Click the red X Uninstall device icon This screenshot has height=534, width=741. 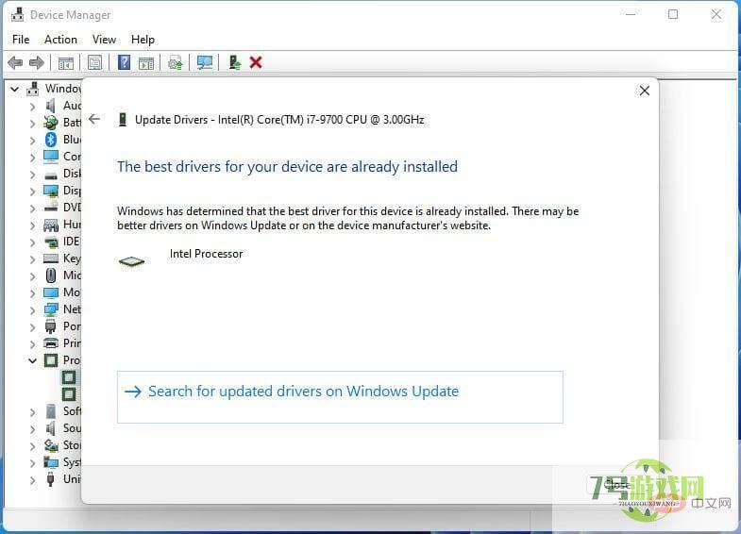pos(256,62)
